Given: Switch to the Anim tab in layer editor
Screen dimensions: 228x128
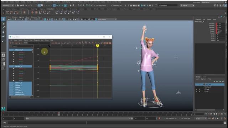Looking at the screenshot, I should 204,77.
